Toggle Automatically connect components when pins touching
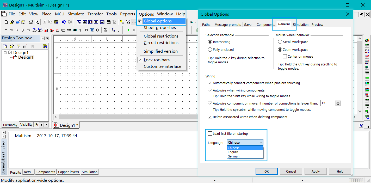 [x=210, y=83]
